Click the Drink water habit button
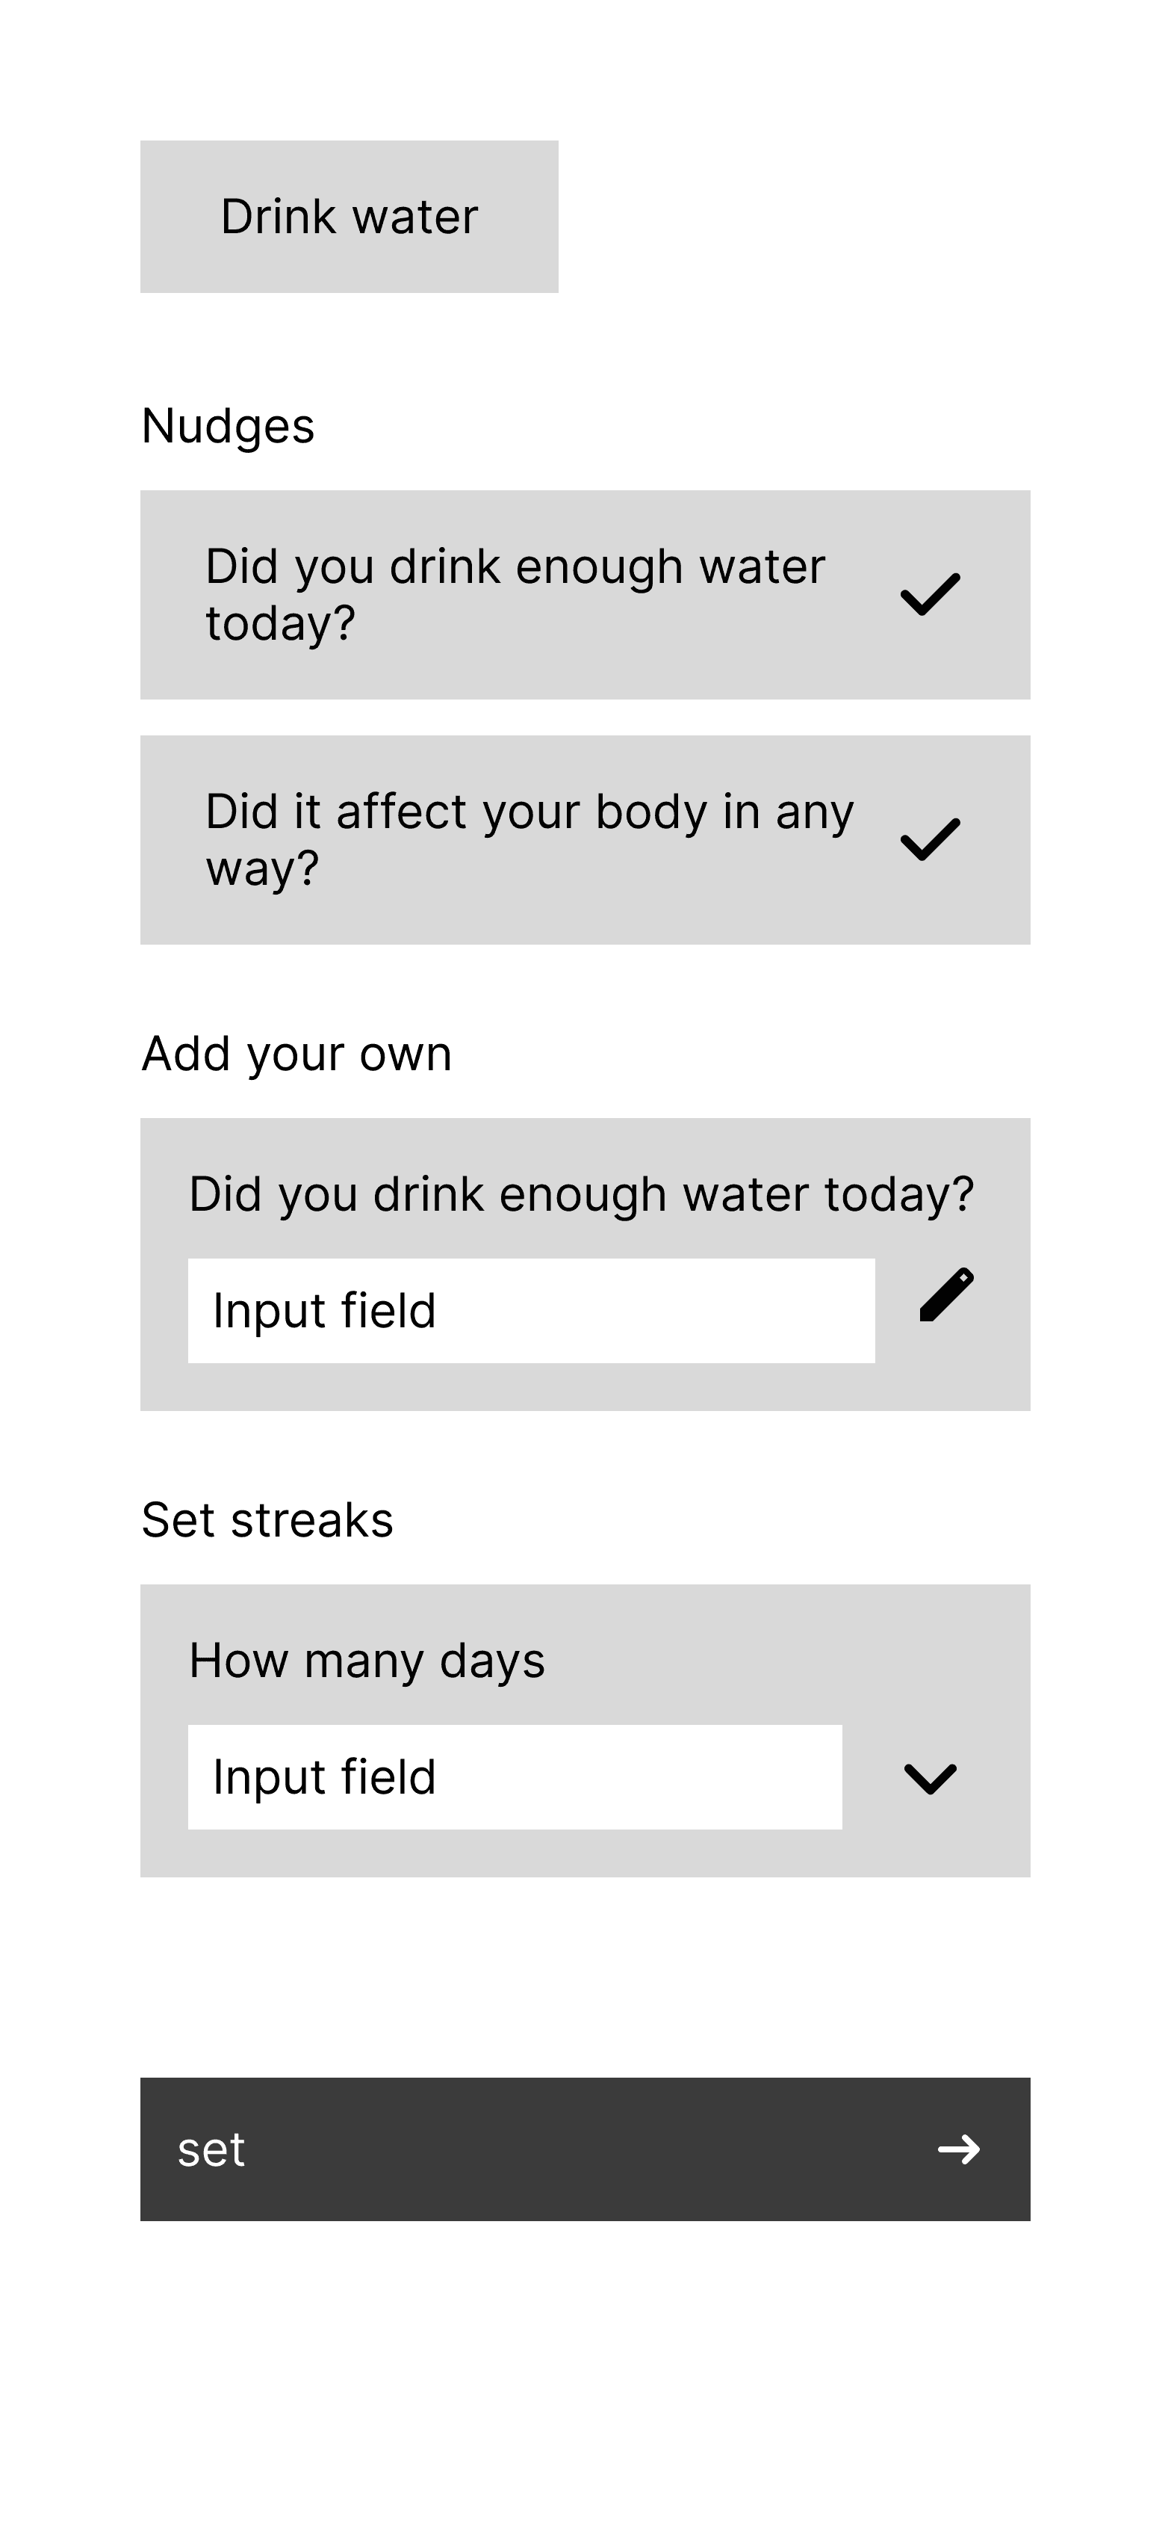Viewport: 1174px width, 2547px height. [x=349, y=217]
